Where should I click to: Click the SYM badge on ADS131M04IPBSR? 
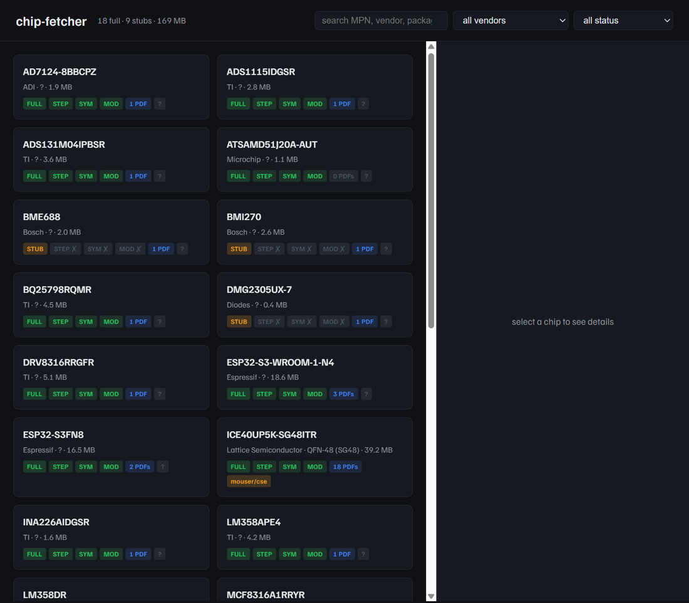point(86,176)
